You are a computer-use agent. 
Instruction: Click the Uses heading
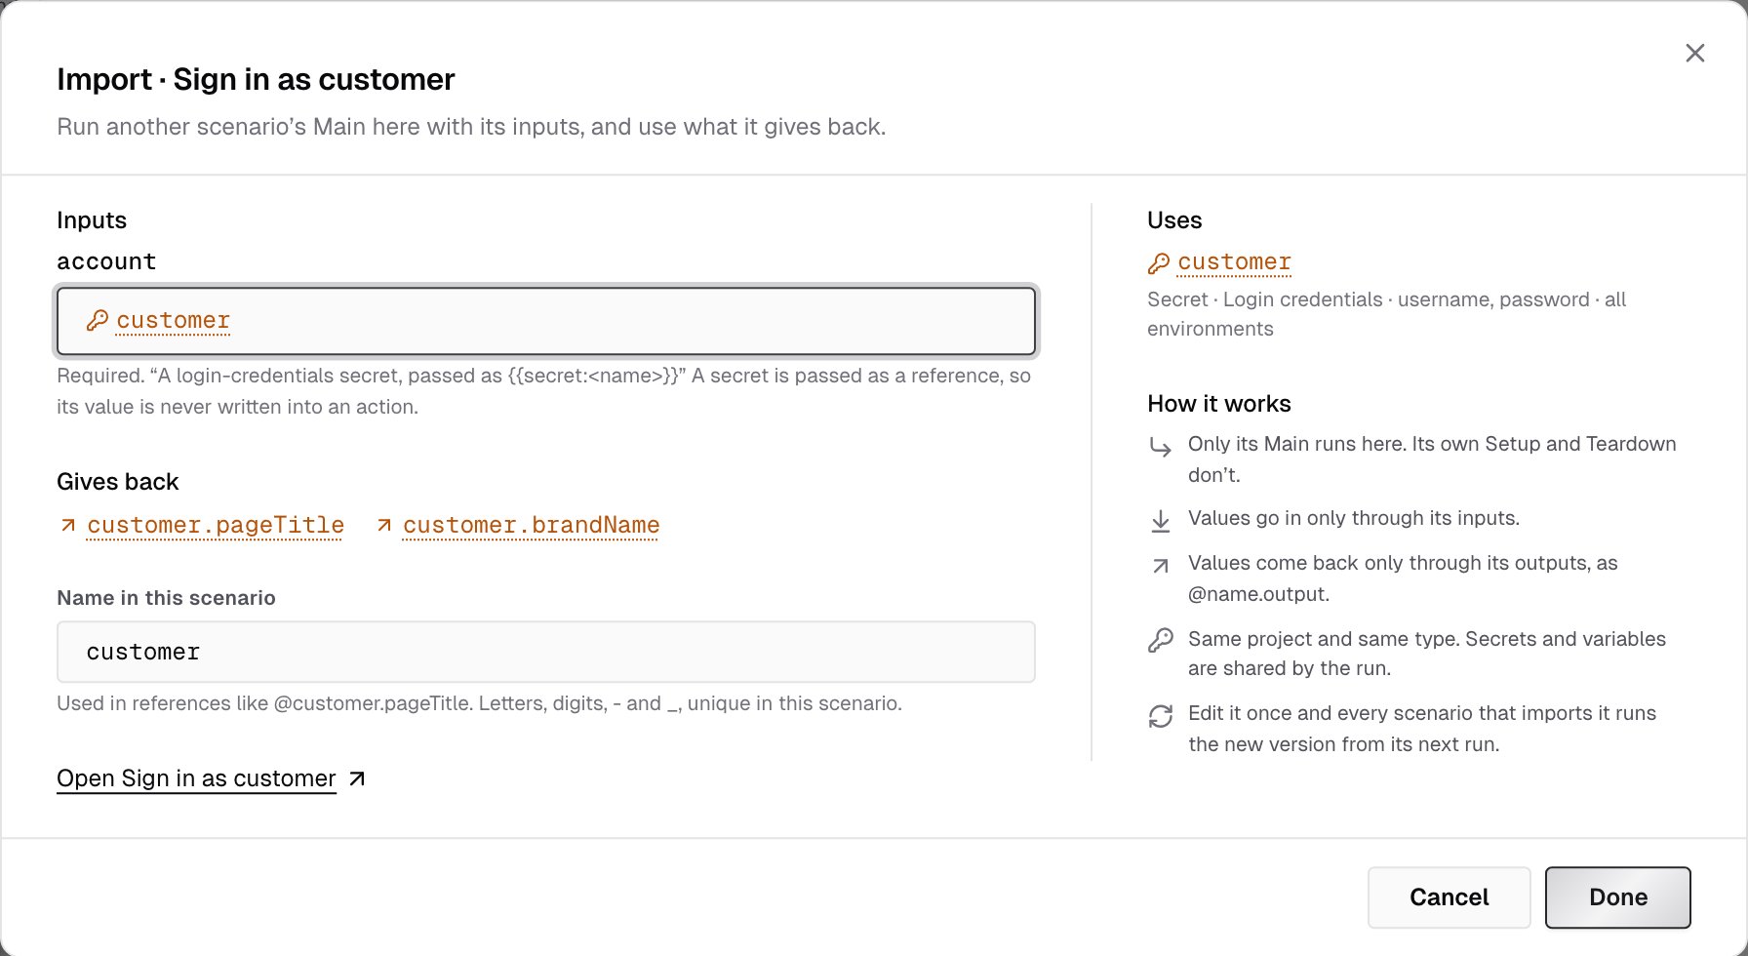1174,220
